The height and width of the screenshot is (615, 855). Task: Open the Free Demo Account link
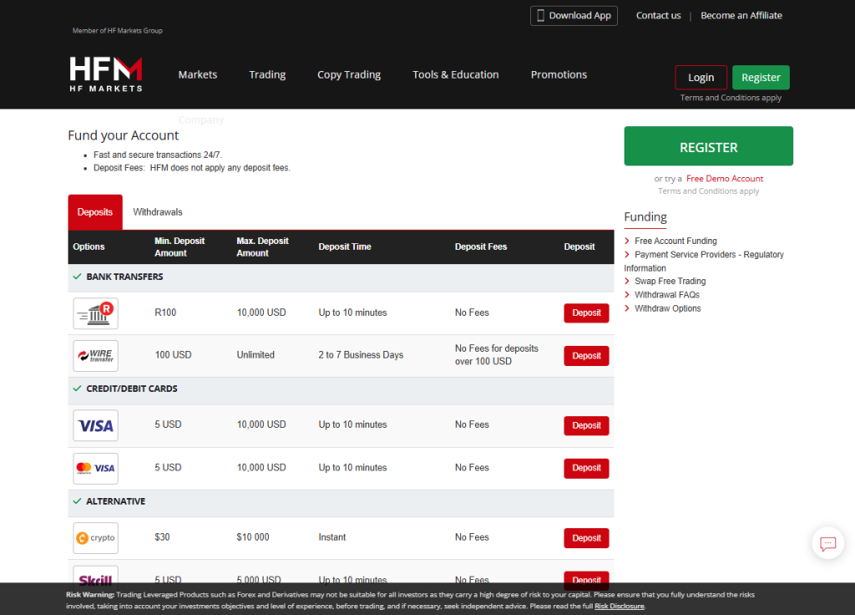coord(725,178)
